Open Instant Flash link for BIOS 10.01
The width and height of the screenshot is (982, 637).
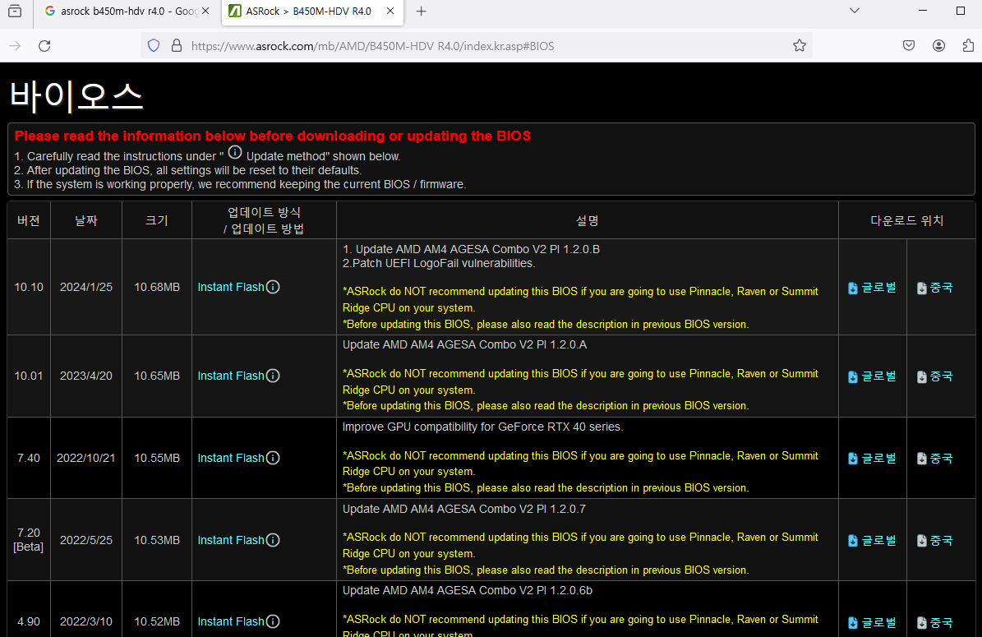click(x=230, y=376)
